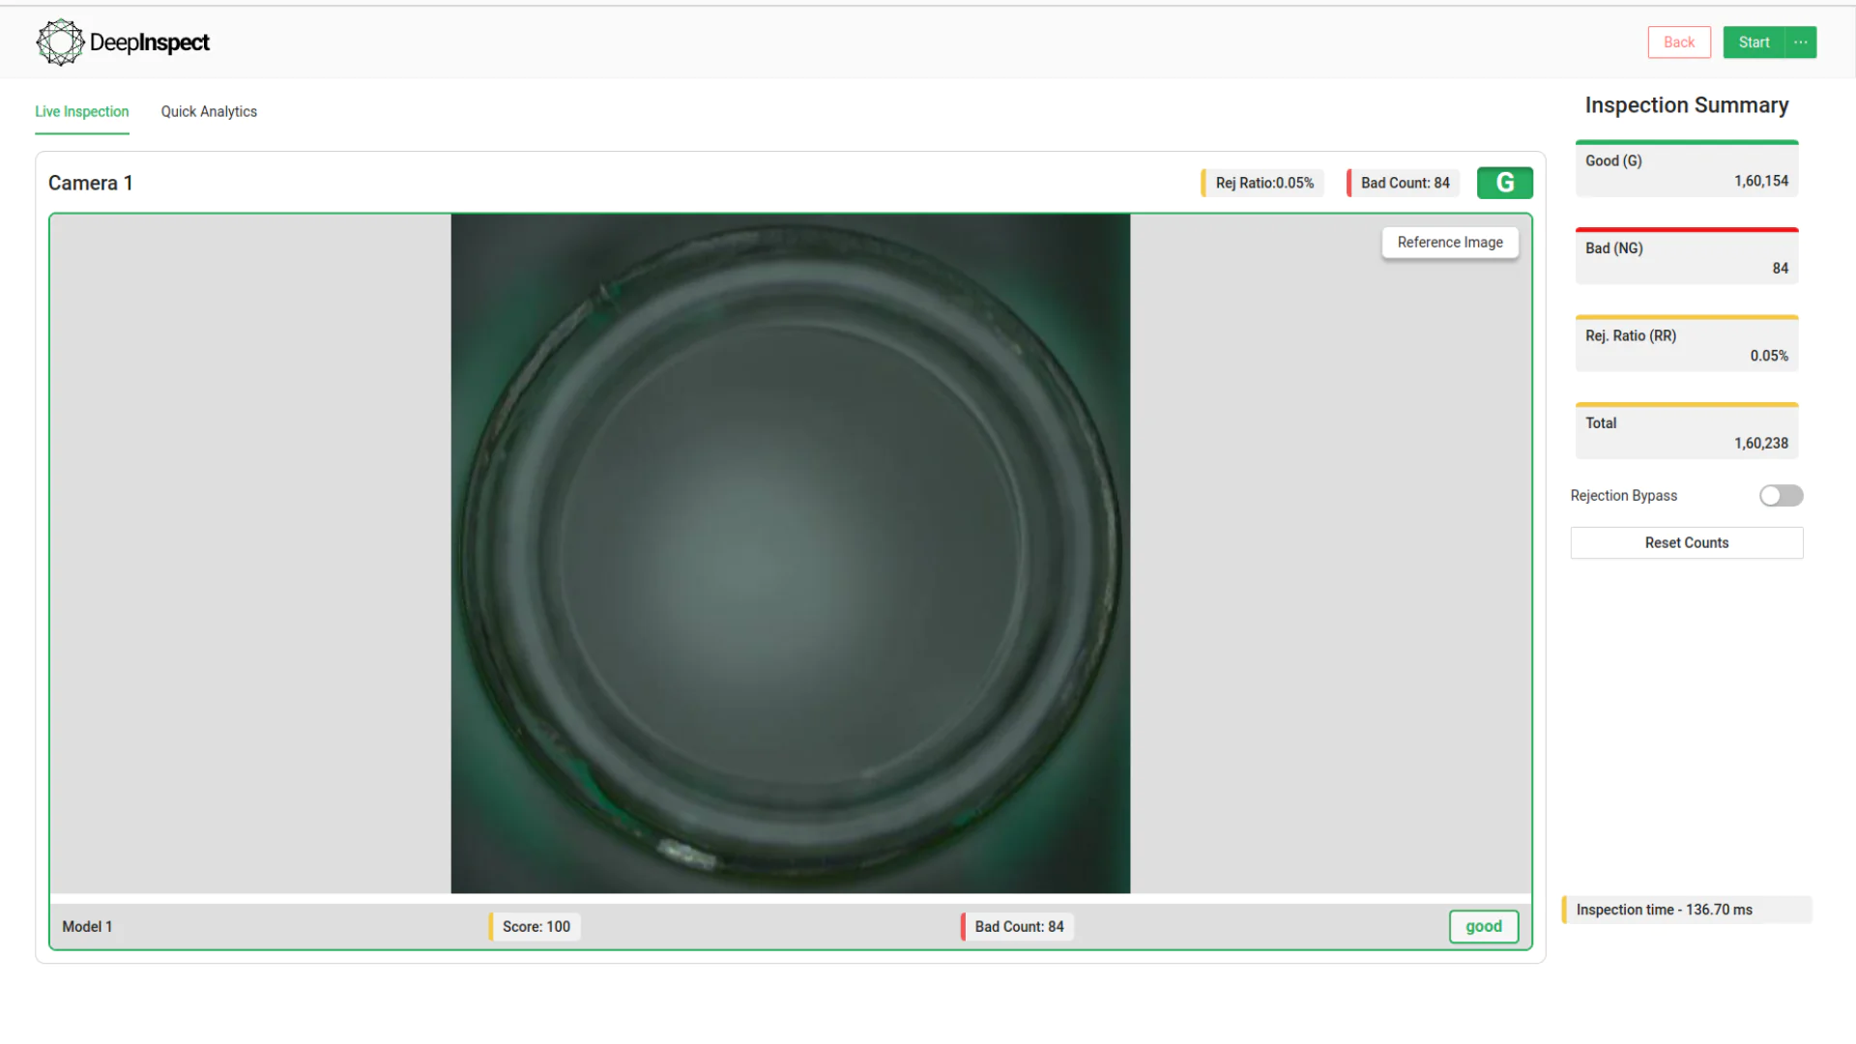The width and height of the screenshot is (1856, 1044).
Task: Enable the Rejection Bypass toggle
Action: point(1781,495)
